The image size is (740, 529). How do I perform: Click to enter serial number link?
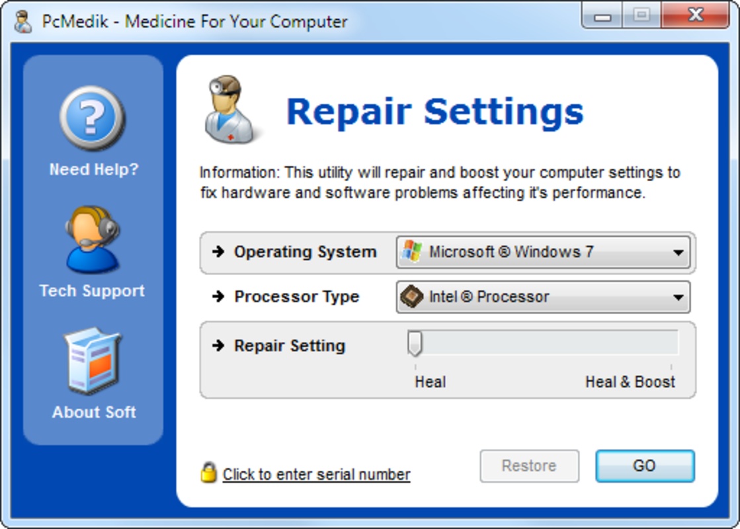coord(316,474)
